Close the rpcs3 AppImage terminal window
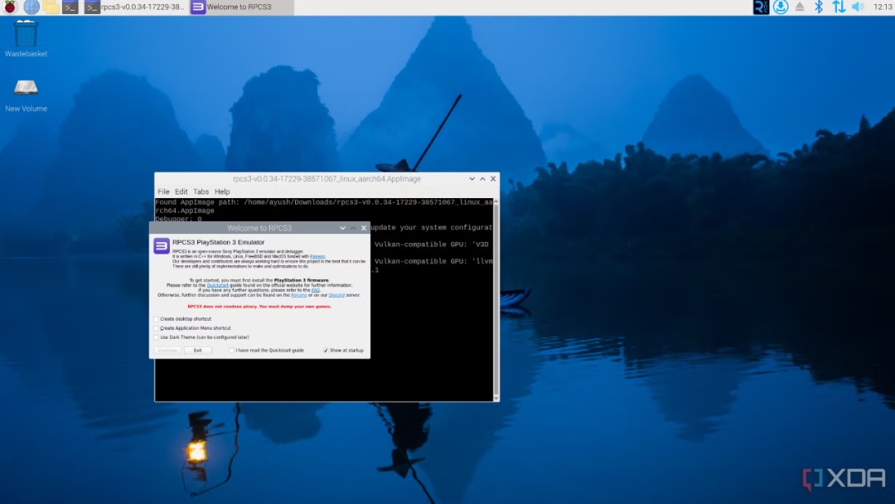Screen dimensions: 895x504 point(493,179)
